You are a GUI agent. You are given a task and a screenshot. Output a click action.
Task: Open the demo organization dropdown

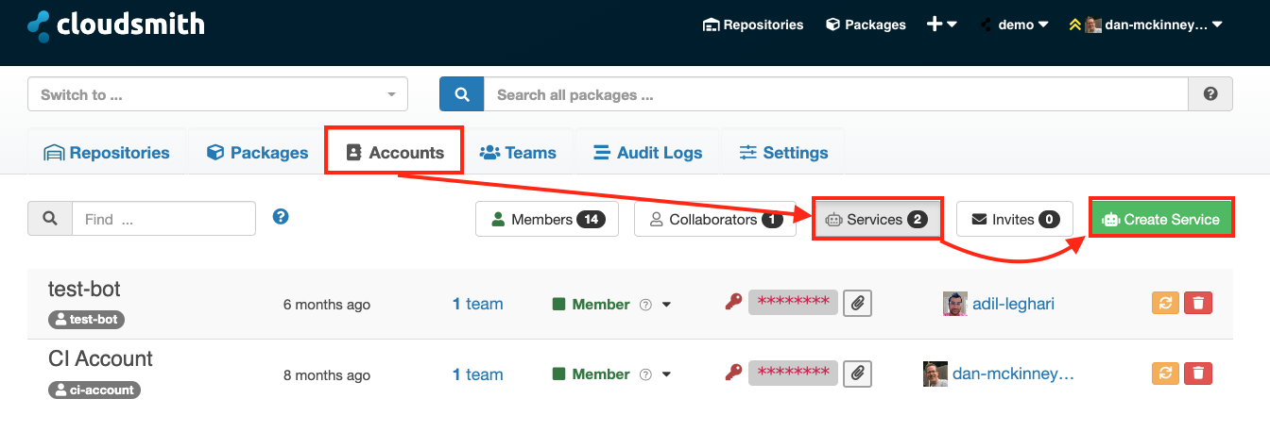1014,25
